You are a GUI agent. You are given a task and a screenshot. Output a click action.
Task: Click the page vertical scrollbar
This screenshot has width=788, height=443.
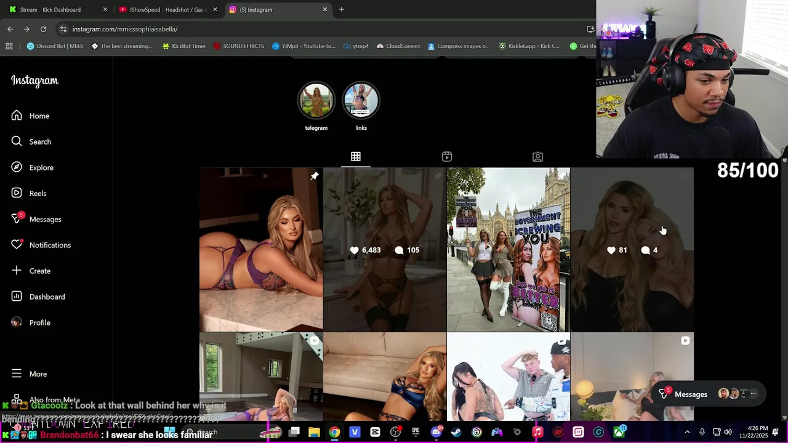point(784,289)
